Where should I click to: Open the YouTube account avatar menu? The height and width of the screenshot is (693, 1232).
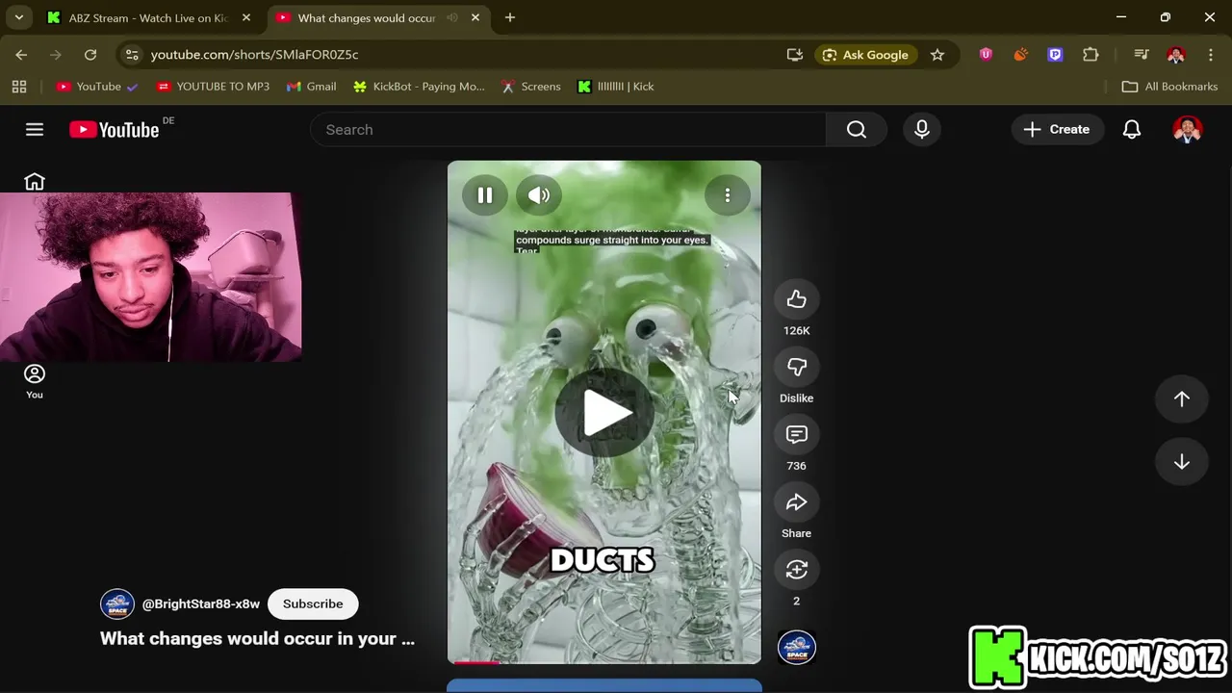pos(1188,129)
